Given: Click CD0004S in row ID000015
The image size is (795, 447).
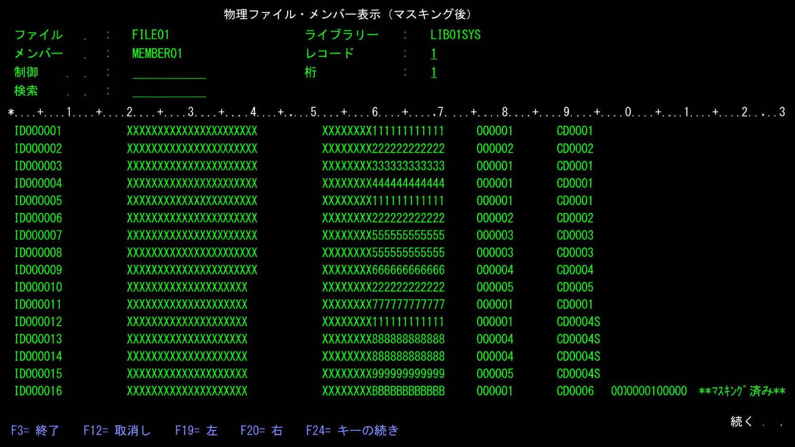Looking at the screenshot, I should (x=578, y=374).
